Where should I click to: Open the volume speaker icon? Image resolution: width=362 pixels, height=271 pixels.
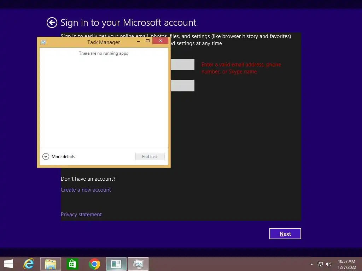[x=328, y=264]
